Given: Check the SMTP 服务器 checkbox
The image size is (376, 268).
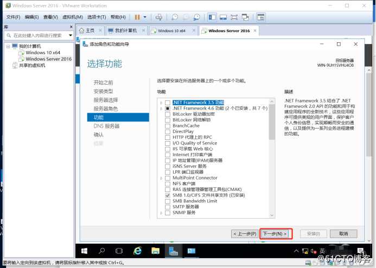Looking at the screenshot, I should (x=168, y=207).
